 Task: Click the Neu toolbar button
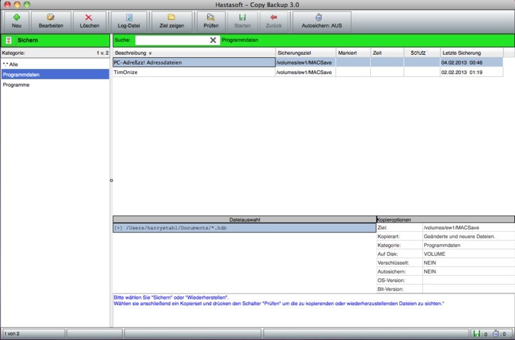pos(16,21)
